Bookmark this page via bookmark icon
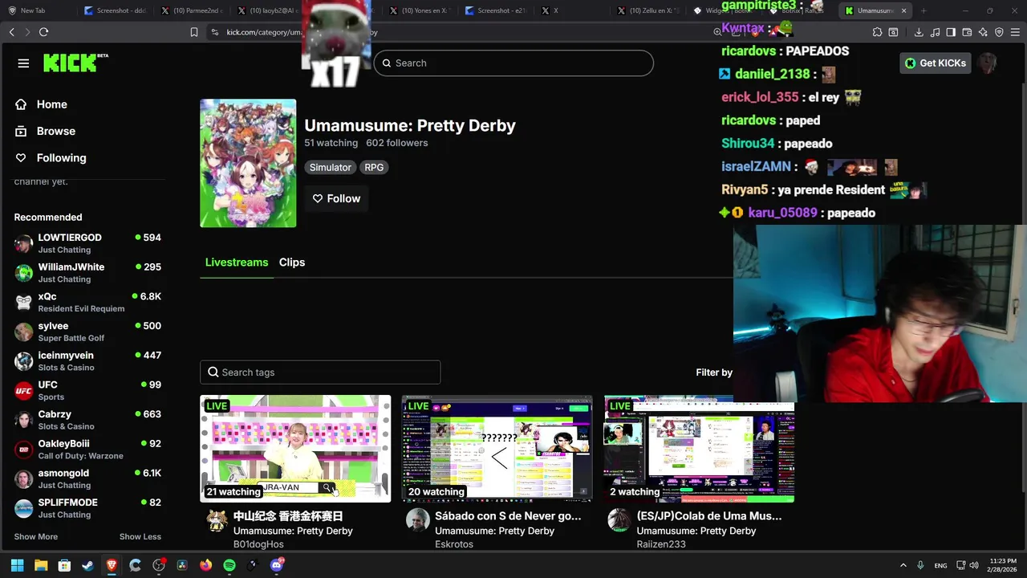This screenshot has height=578, width=1027. pos(193,32)
